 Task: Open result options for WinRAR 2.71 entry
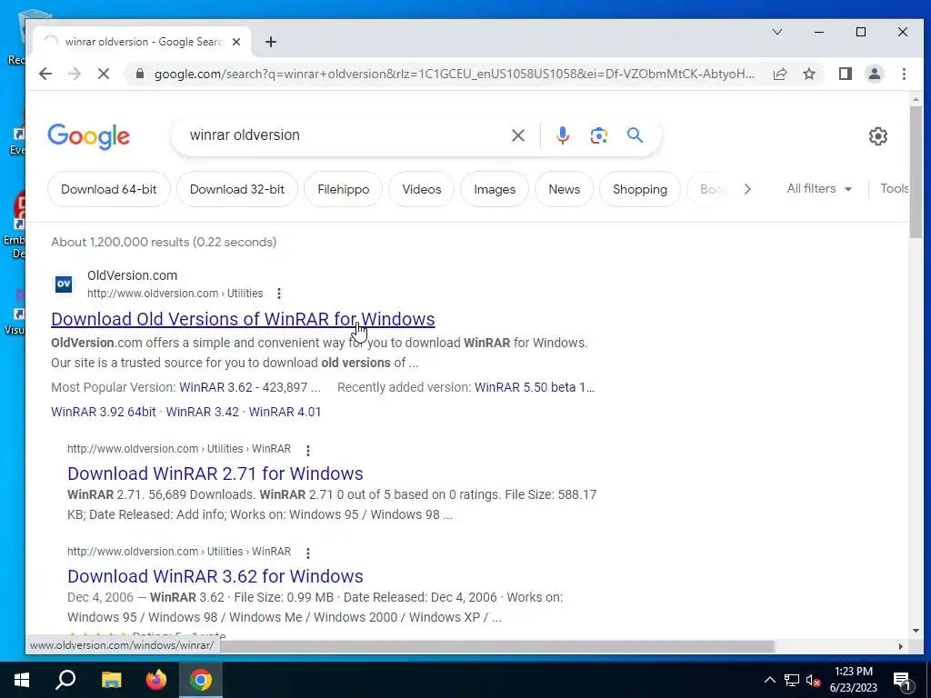point(307,451)
